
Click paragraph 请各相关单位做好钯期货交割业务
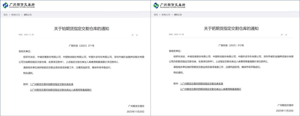point(217,67)
